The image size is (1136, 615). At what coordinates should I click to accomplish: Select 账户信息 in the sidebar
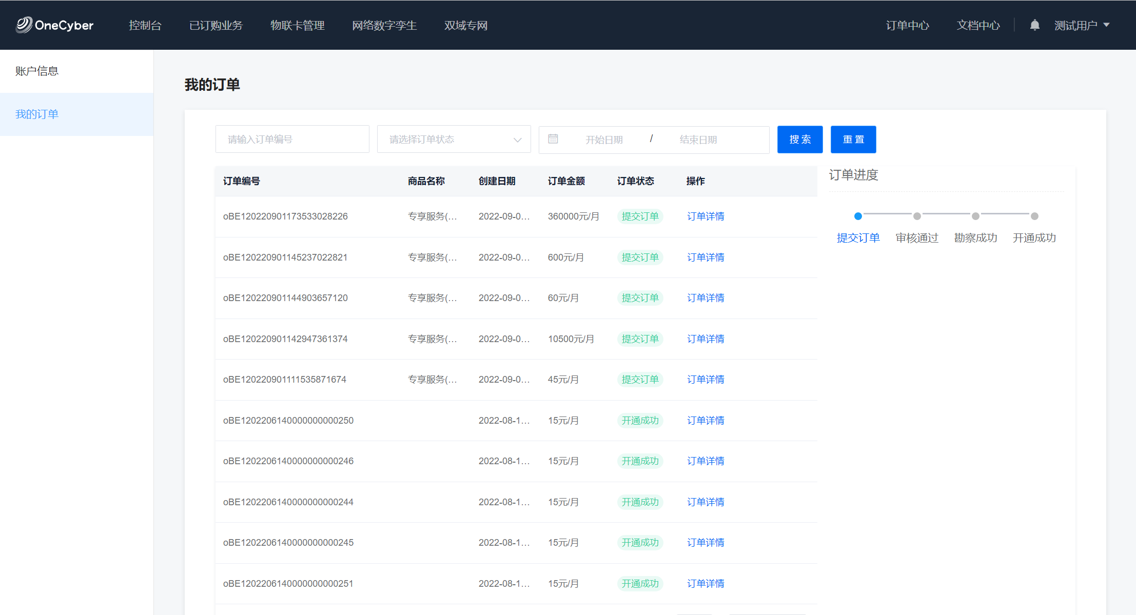37,71
